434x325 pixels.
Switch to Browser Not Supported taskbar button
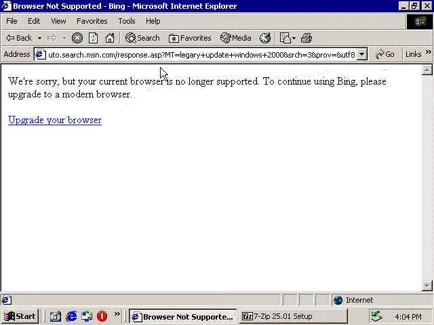182,316
